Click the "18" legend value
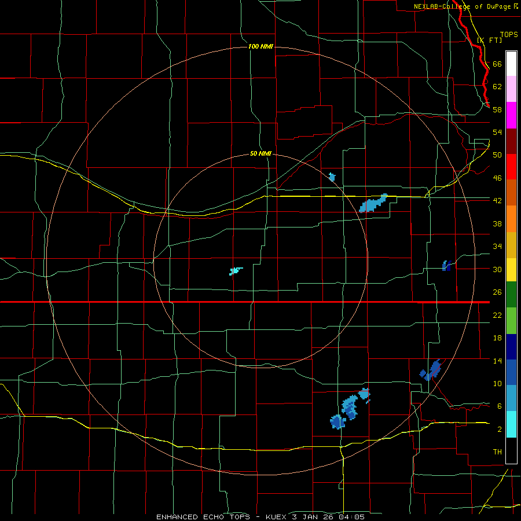Image resolution: width=521 pixels, height=521 pixels. pyautogui.click(x=497, y=338)
